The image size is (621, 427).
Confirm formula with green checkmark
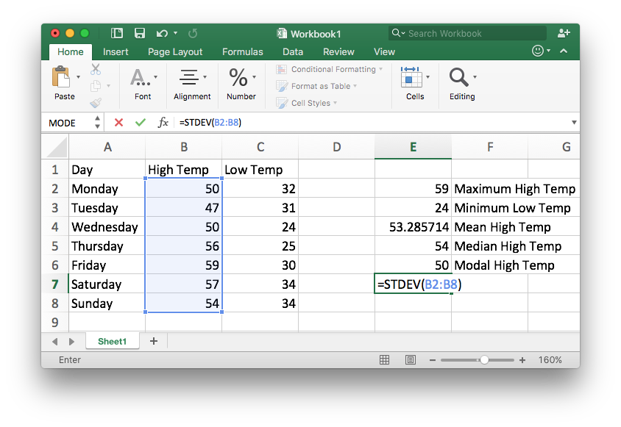[140, 123]
